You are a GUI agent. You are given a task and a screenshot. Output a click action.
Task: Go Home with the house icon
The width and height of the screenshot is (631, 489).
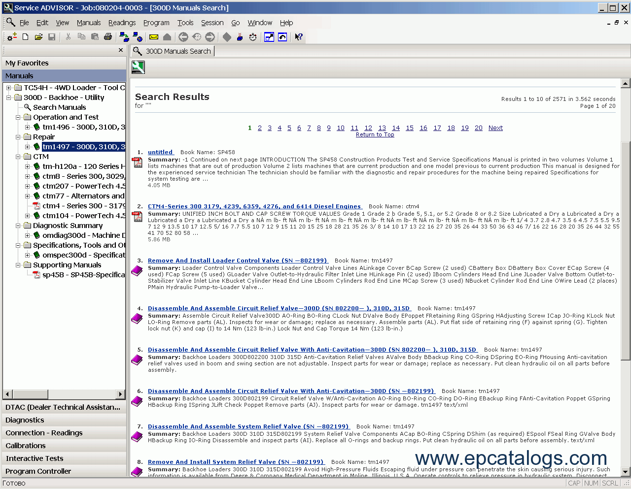tap(167, 37)
